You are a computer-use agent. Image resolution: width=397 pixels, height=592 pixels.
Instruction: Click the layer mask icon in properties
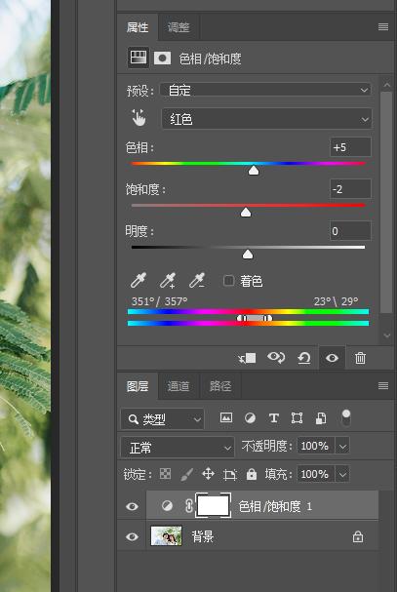163,59
